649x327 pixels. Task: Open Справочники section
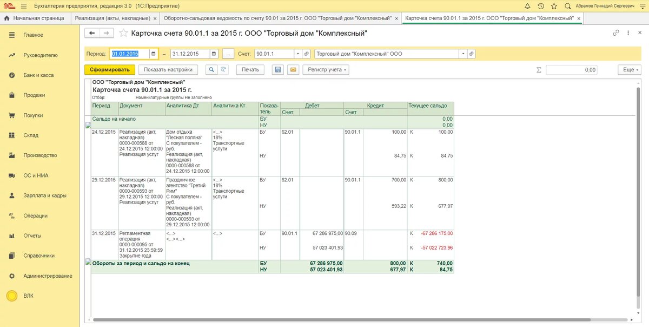pyautogui.click(x=39, y=256)
